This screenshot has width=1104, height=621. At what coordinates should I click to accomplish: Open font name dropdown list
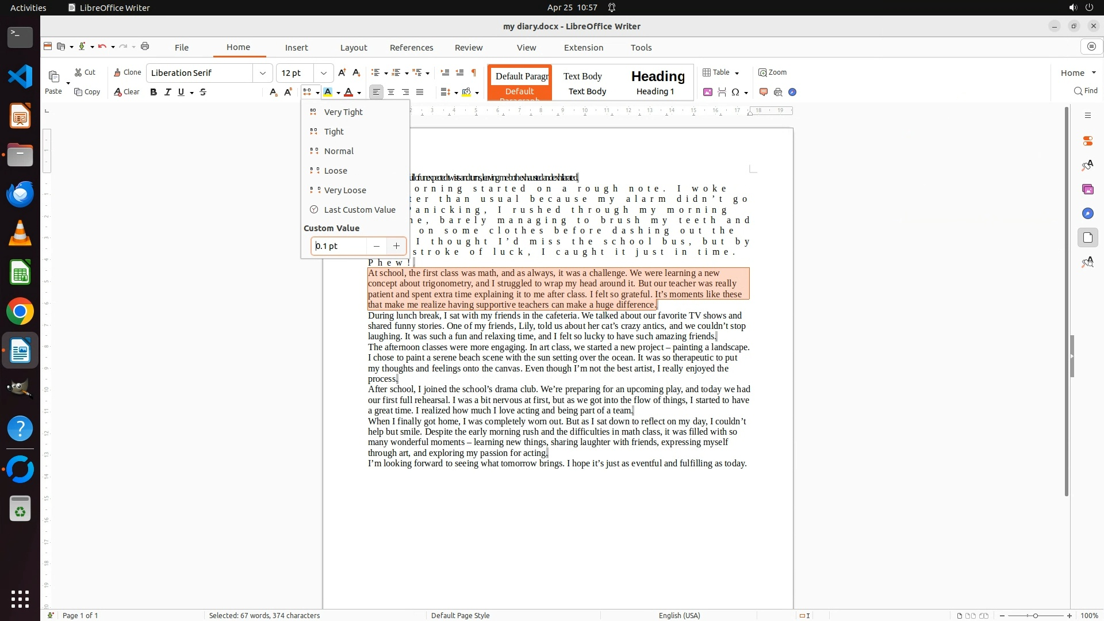tap(263, 73)
